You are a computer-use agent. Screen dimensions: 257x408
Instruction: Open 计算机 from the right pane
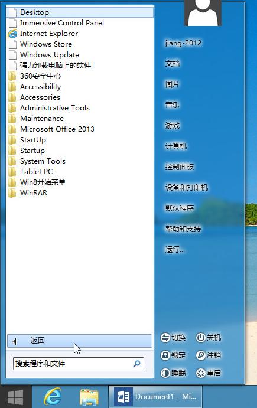[176, 146]
